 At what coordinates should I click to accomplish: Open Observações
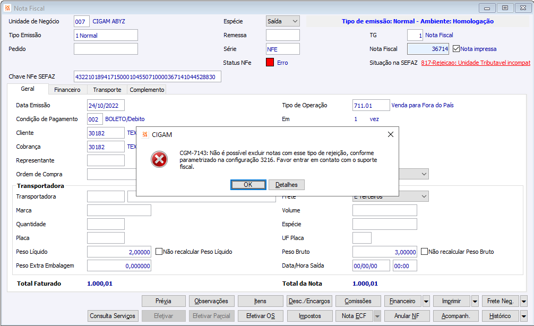(211, 301)
